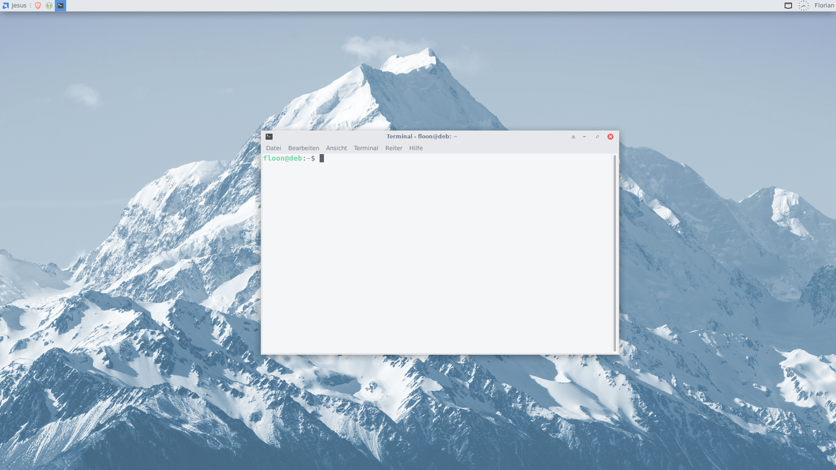Open the Ansicht menu
Screen dimensions: 836x470
tap(337, 148)
